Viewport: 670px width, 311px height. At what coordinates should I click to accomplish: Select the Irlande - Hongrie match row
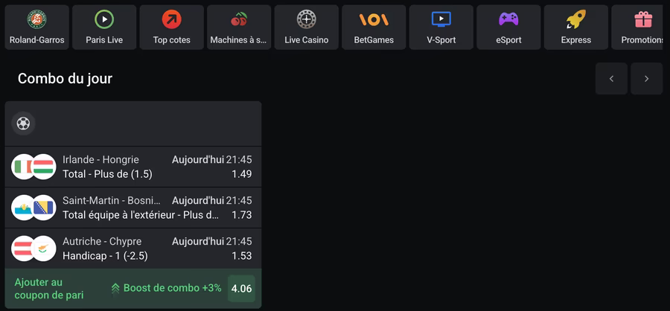tap(133, 167)
